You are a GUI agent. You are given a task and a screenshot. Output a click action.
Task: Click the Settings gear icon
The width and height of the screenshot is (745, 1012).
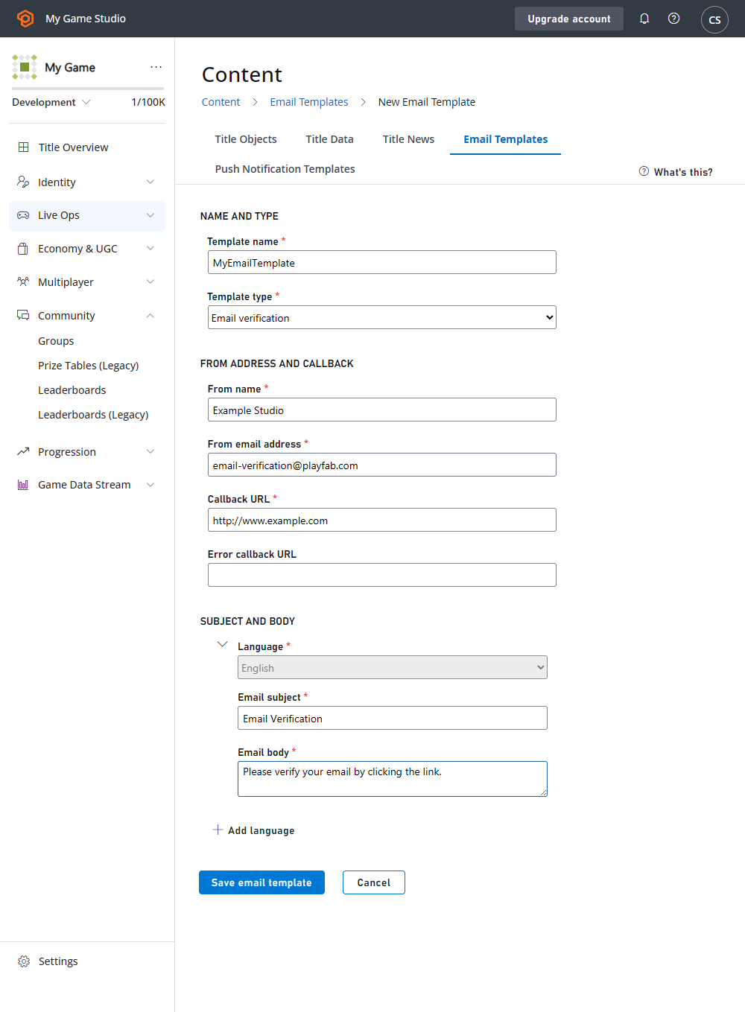pyautogui.click(x=24, y=961)
